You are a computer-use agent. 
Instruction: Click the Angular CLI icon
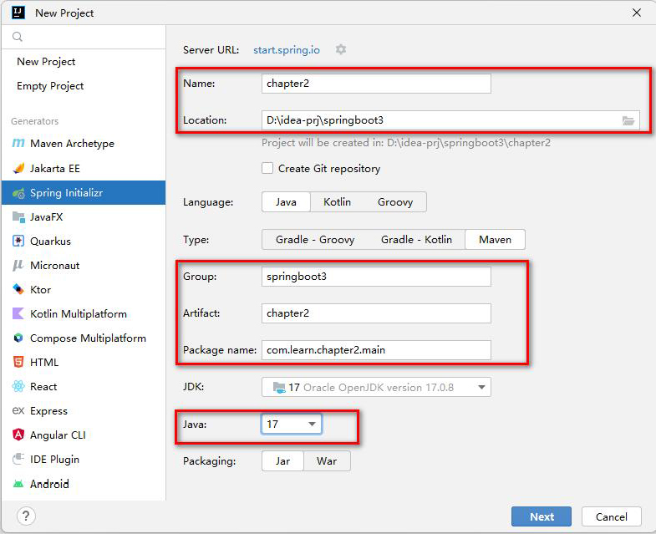tap(18, 435)
